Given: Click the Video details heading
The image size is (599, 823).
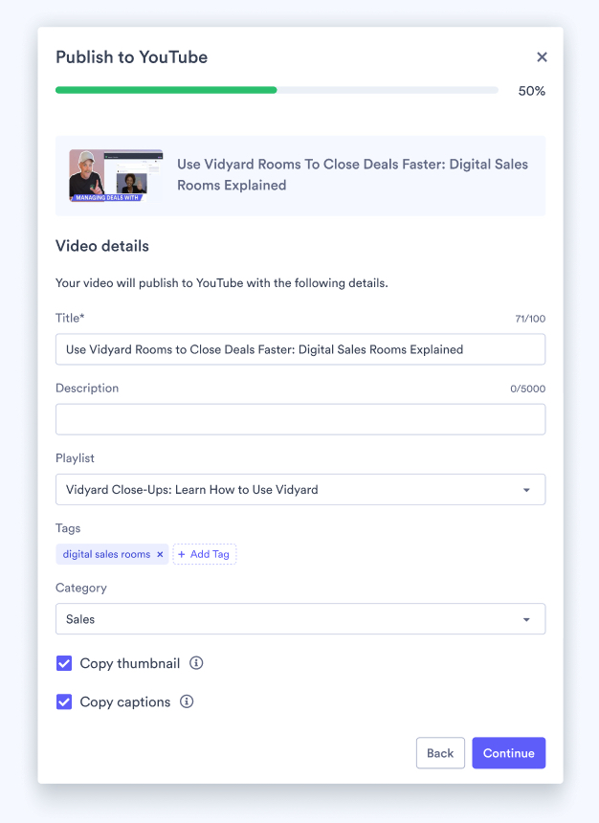Looking at the screenshot, I should click(102, 246).
